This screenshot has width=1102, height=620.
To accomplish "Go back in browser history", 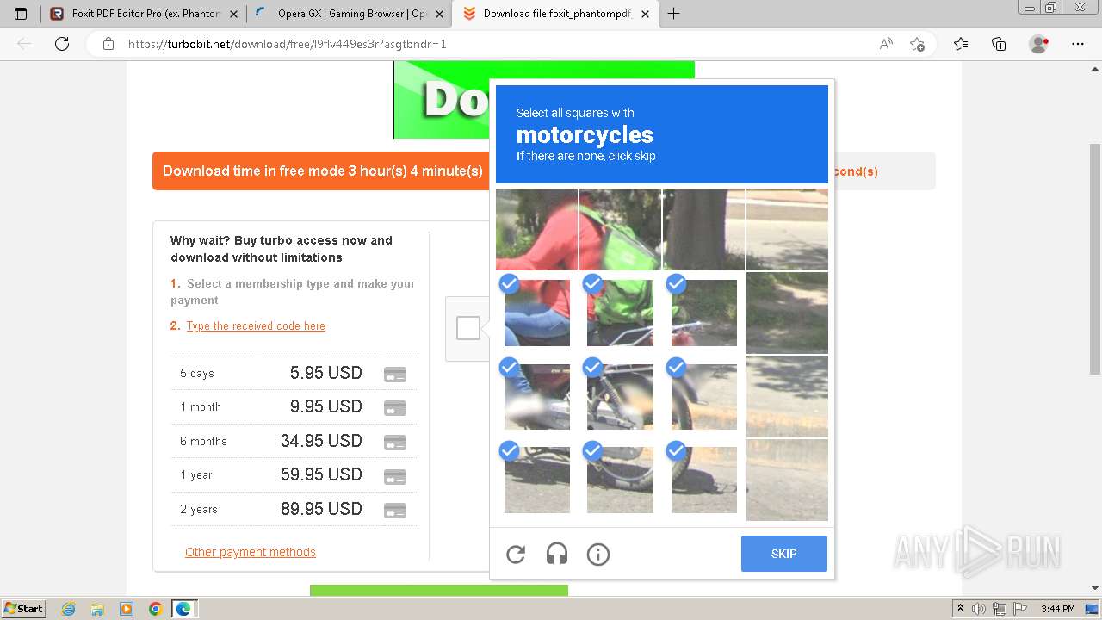I will pyautogui.click(x=24, y=44).
